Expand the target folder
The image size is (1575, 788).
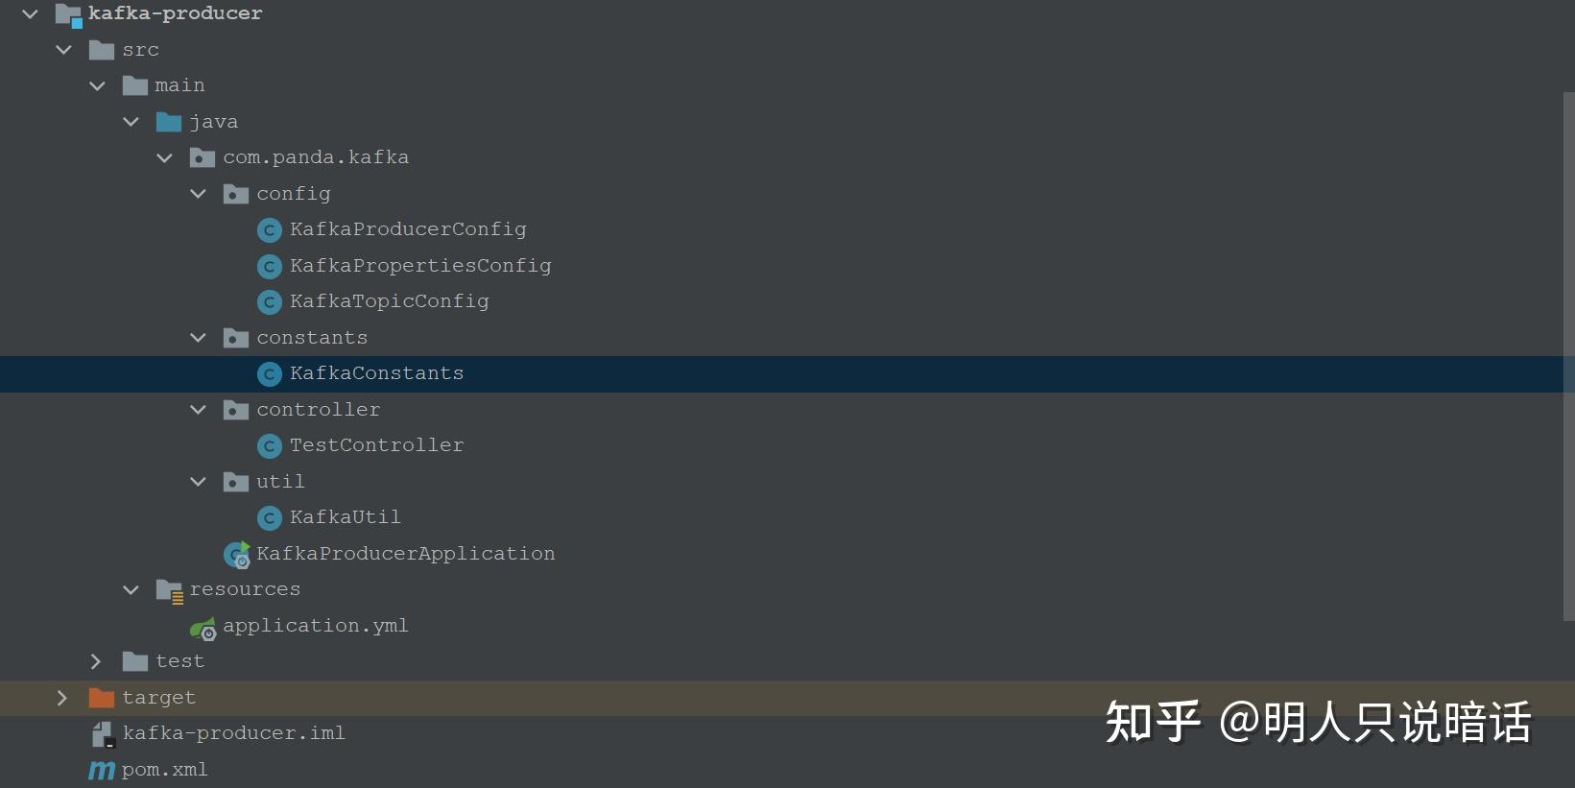(x=61, y=698)
